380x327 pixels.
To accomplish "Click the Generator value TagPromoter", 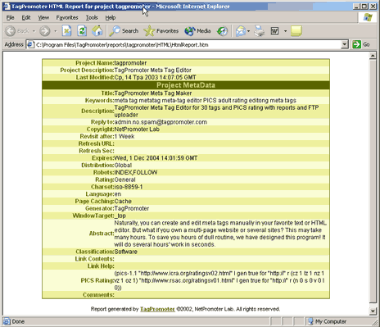I will click(x=132, y=208).
